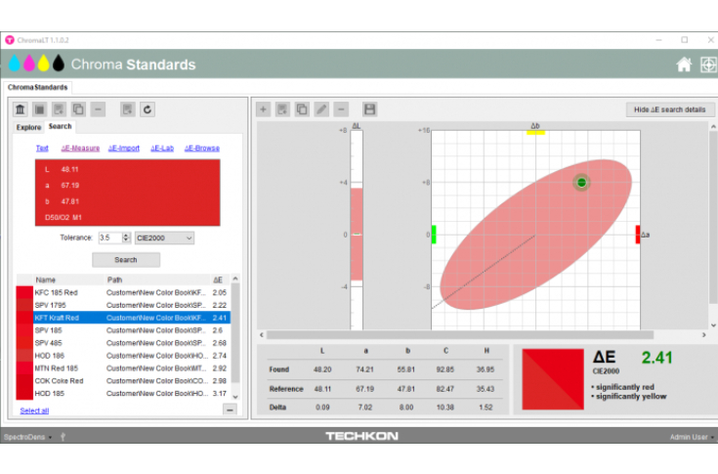Open the ΔE-Import search link

click(124, 148)
